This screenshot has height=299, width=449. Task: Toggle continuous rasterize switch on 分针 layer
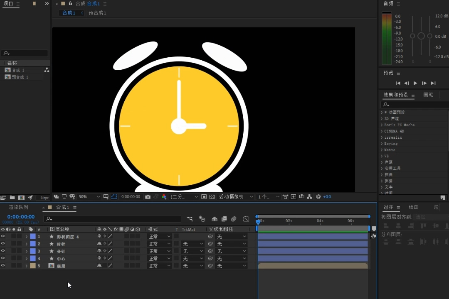coord(105,251)
